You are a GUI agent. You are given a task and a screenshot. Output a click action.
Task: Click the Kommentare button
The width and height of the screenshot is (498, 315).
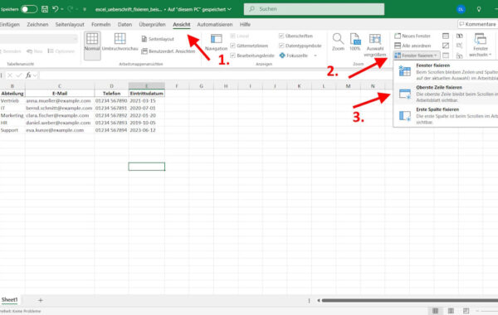[477, 24]
